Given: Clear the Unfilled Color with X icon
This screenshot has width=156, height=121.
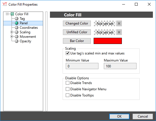Looking at the screenshot, I should [x=119, y=32].
